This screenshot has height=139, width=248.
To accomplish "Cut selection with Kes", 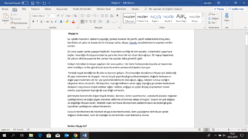I will [13, 15].
